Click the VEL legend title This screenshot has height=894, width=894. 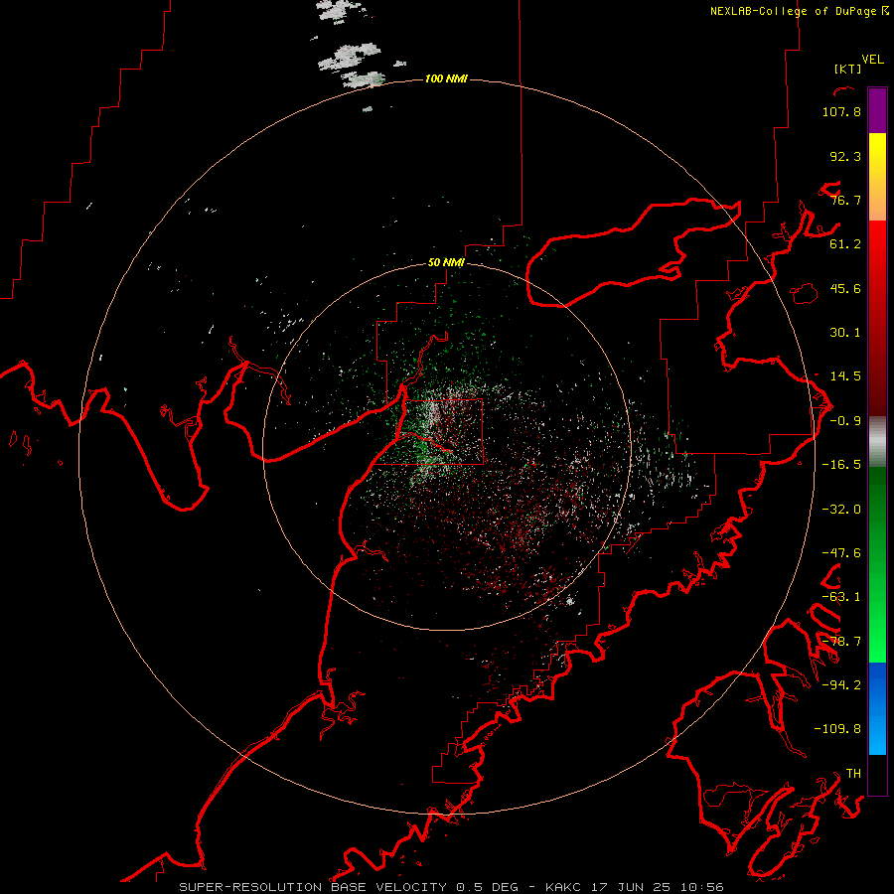[x=872, y=60]
